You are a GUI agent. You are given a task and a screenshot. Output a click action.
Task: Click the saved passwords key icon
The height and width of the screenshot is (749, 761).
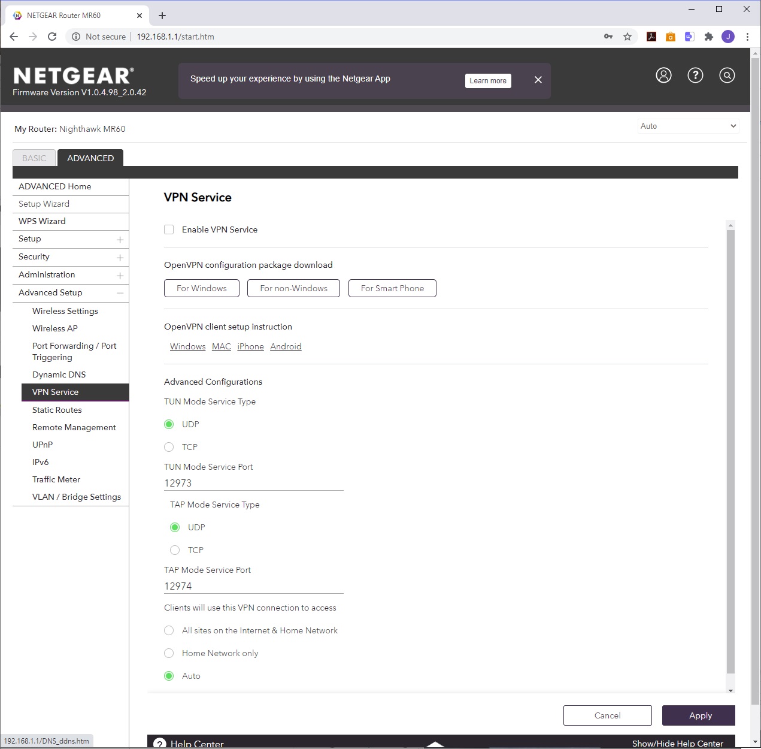click(x=608, y=37)
